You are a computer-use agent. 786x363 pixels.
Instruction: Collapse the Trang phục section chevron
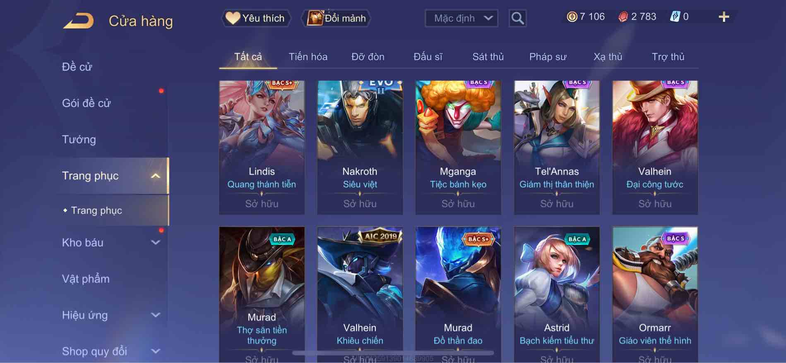[156, 176]
